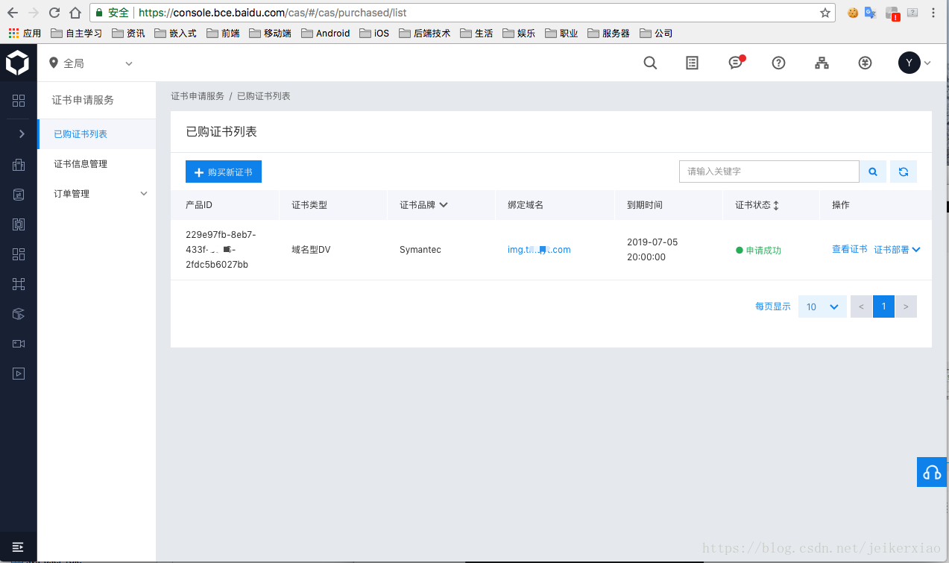This screenshot has height=563, width=949.
Task: Click the 购买新证书 button
Action: [224, 172]
